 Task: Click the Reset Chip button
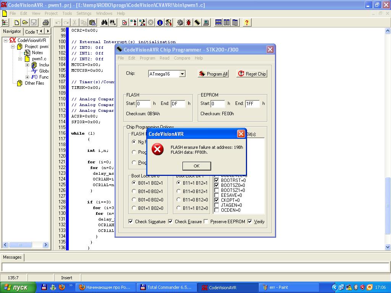pyautogui.click(x=252, y=74)
